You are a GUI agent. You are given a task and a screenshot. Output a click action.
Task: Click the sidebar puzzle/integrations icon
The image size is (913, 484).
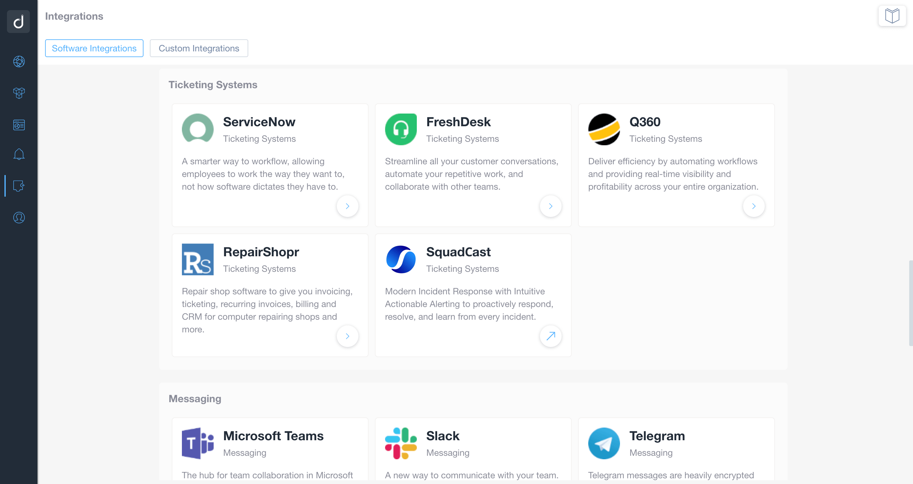pos(19,186)
